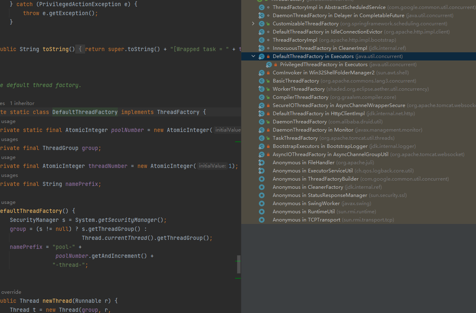Click the DefaultThreadFactory class name in code

[85, 112]
